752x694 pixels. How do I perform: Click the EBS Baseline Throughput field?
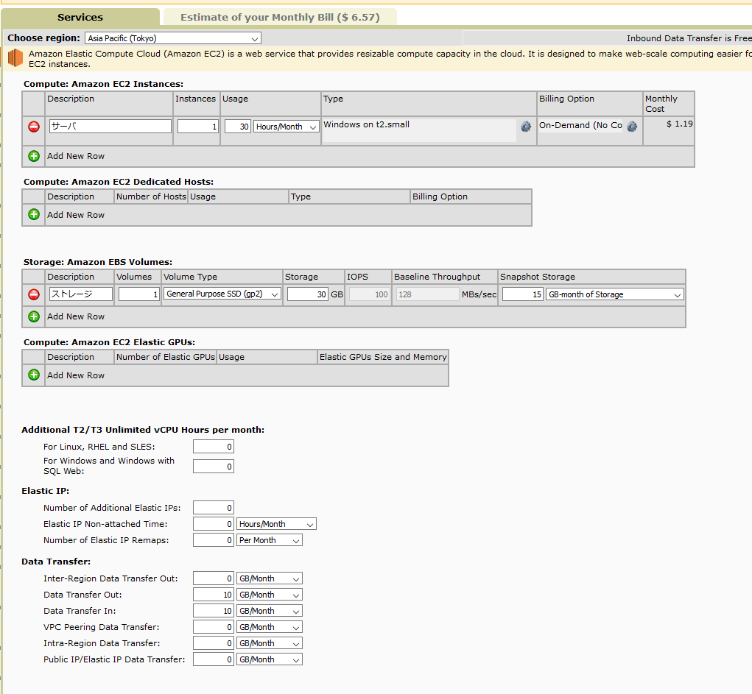coord(428,294)
